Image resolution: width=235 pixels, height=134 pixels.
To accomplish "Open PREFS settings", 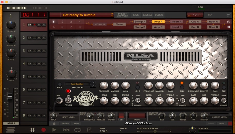I will 65,123.
